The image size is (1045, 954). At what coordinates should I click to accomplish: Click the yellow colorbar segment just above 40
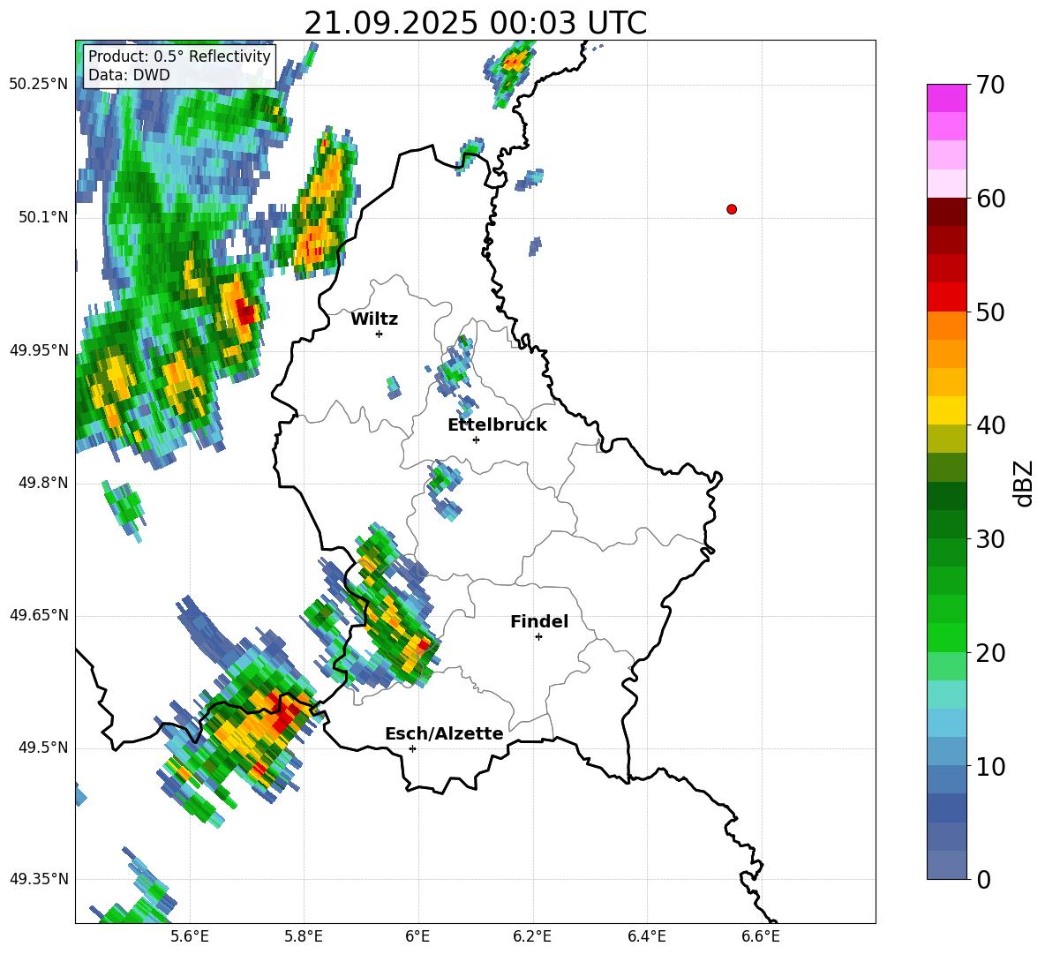pos(946,410)
